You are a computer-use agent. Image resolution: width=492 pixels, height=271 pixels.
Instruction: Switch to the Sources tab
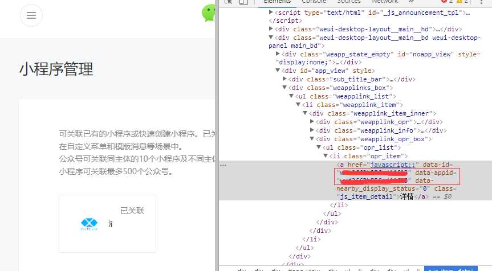(348, 2)
